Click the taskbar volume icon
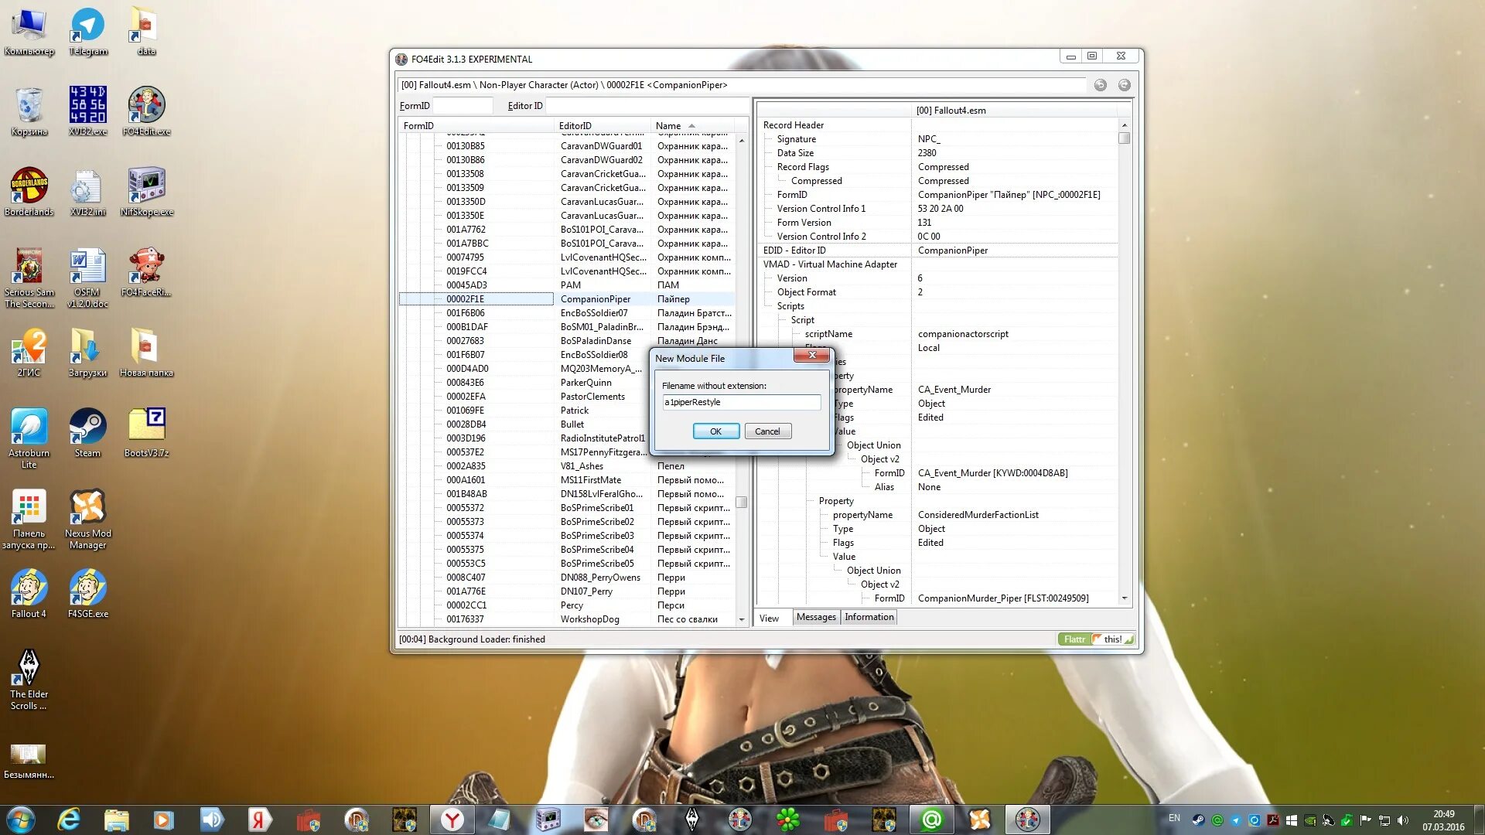This screenshot has width=1485, height=835. point(1403,820)
